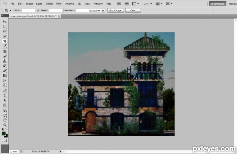The image size is (237, 154).
Task: Expand the collapsed toolbox panel arrows
Action: pos(2,15)
